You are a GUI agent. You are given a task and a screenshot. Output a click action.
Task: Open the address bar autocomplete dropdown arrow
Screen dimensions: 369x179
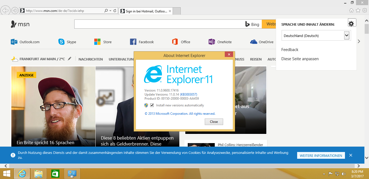click(x=110, y=11)
